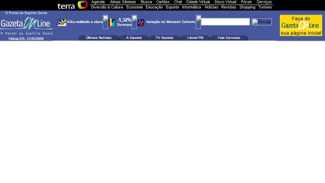Click the search text field
This screenshot has width=325, height=183.
pyautogui.click(x=225, y=22)
